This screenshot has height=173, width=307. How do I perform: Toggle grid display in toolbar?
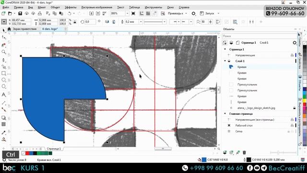pyautogui.click(x=148, y=13)
